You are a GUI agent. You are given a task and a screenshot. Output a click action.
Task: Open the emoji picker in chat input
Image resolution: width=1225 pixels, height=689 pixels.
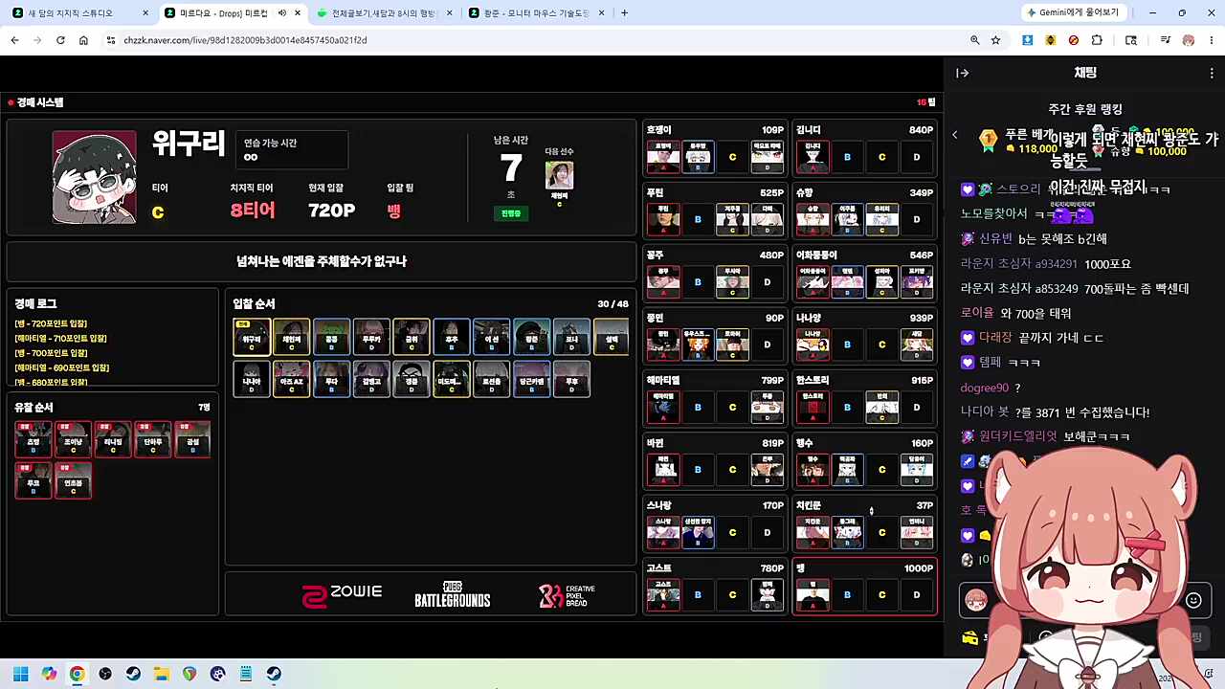(1193, 600)
